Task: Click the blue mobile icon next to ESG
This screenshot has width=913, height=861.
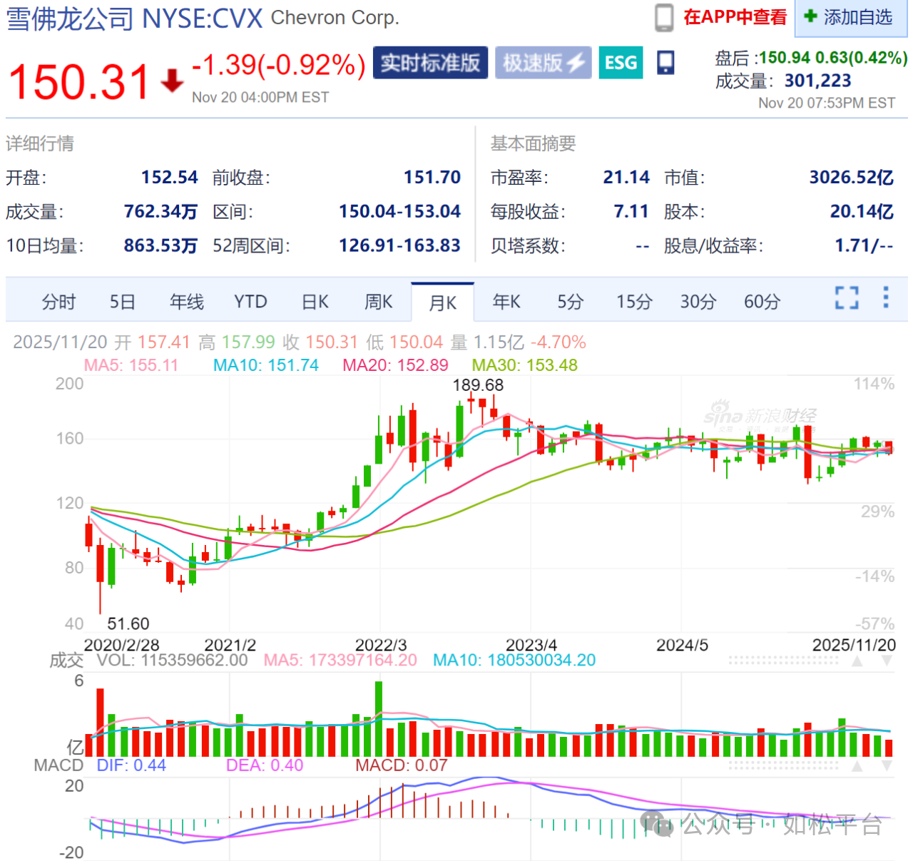Action: coord(665,63)
